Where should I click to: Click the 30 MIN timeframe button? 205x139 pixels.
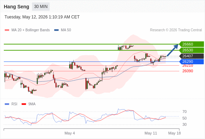point(41,7)
